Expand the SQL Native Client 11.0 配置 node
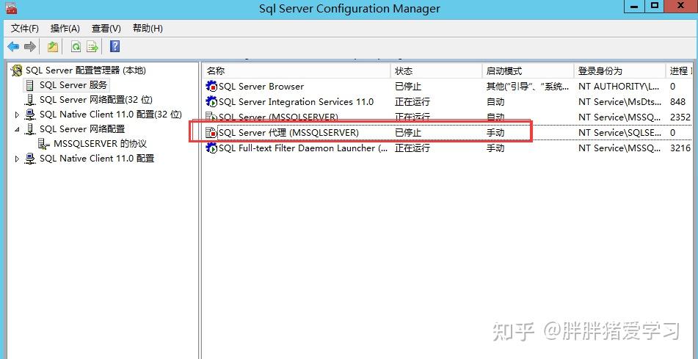The width and height of the screenshot is (698, 359). tap(17, 159)
